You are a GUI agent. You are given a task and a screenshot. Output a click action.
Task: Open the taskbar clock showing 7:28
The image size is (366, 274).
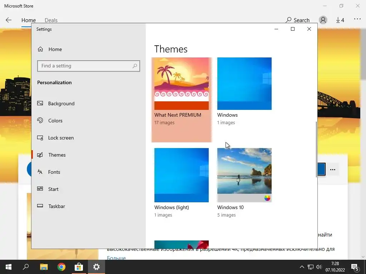pos(335,267)
